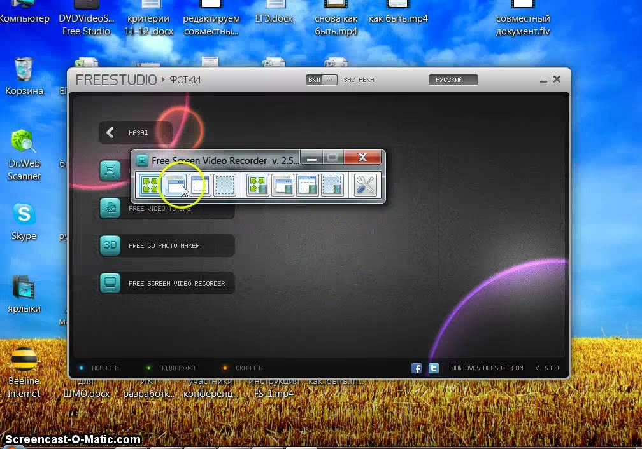Screen dimensions: 642x449
Task: Pick record region video icon
Action: [332, 185]
